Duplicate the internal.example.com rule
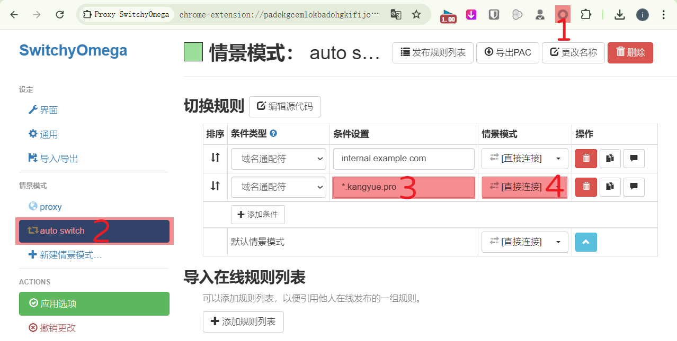677x341 pixels. point(610,158)
